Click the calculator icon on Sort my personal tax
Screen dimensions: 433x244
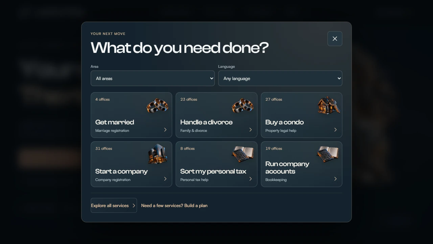click(243, 155)
